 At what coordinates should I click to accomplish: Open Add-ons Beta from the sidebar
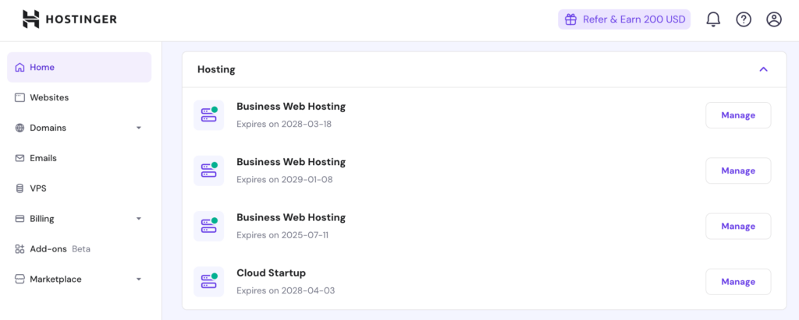79,249
